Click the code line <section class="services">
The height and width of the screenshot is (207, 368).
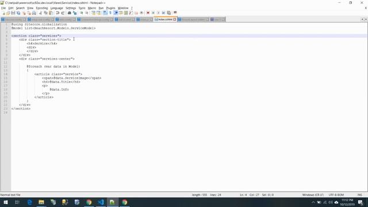point(36,36)
